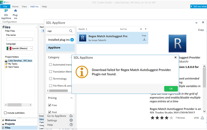Click the download icon for Regex Match AutoSuggest Pro
Viewport: 207px width, 130px height.
coord(144,39)
